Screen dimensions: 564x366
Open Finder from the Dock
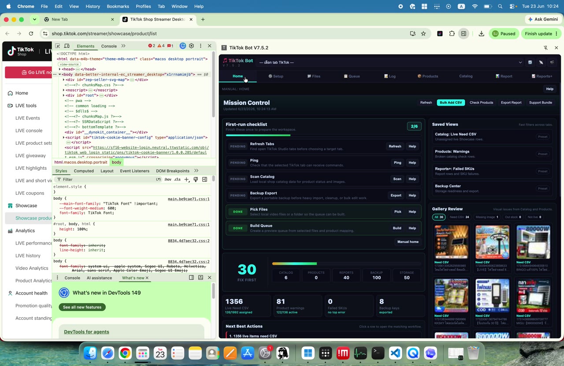tap(90, 353)
